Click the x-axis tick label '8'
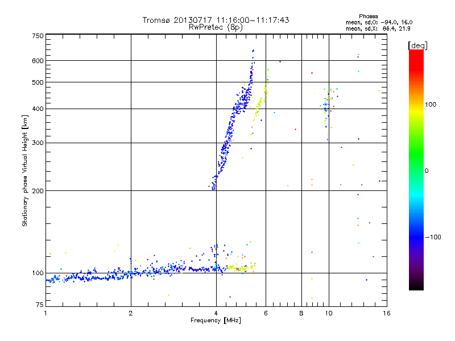The image size is (455, 341). (301, 313)
